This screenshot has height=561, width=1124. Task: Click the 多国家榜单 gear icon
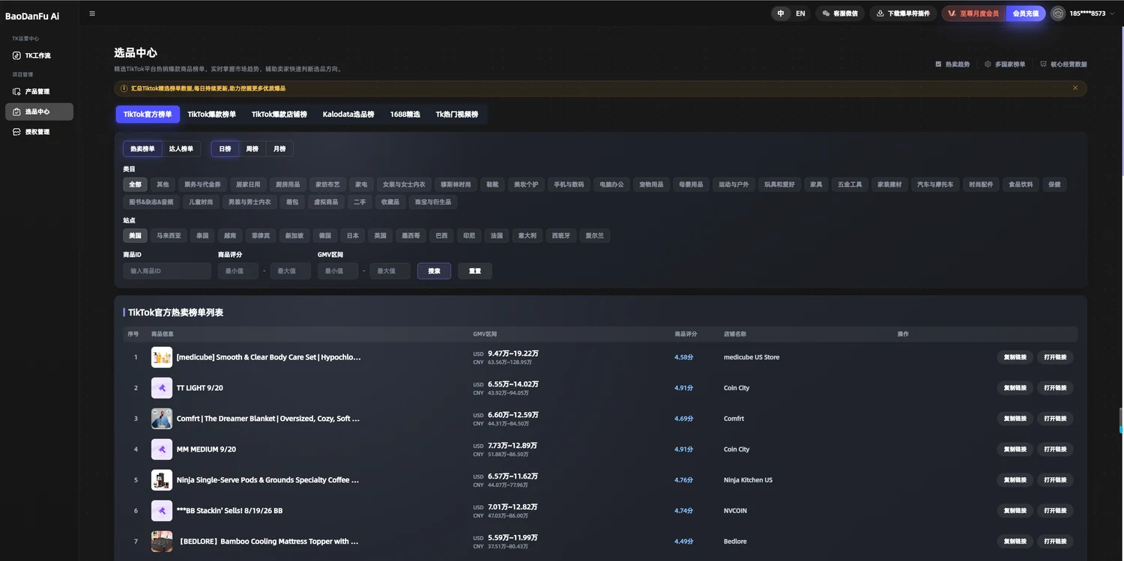tap(988, 64)
